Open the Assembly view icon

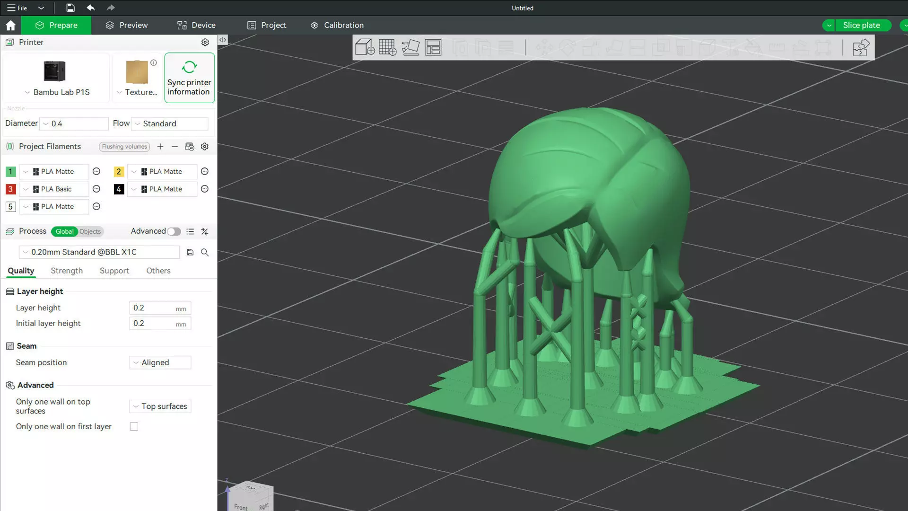pyautogui.click(x=860, y=47)
